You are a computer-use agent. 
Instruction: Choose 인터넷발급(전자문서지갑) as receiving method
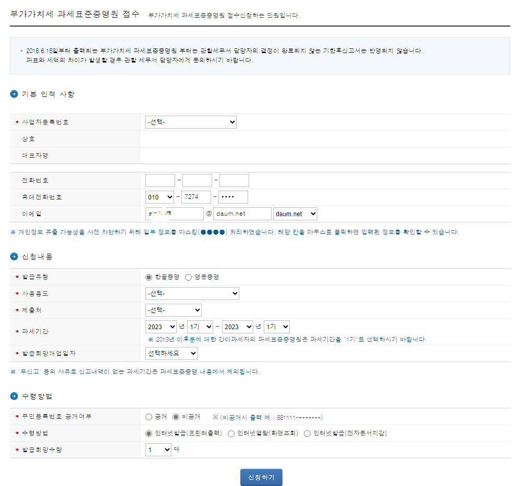(307, 433)
